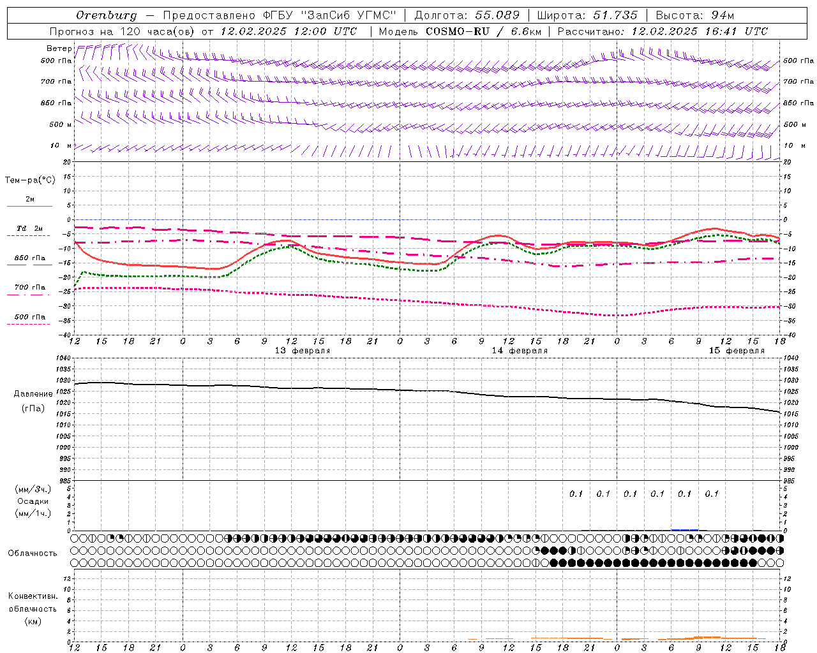Click the '(гПа)' unit label under Давление

(x=33, y=409)
